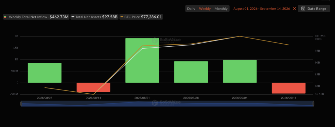Viewport: 335px width, 127px height.
Task: Click the 2026/09/04 axis label
Action: click(x=240, y=98)
